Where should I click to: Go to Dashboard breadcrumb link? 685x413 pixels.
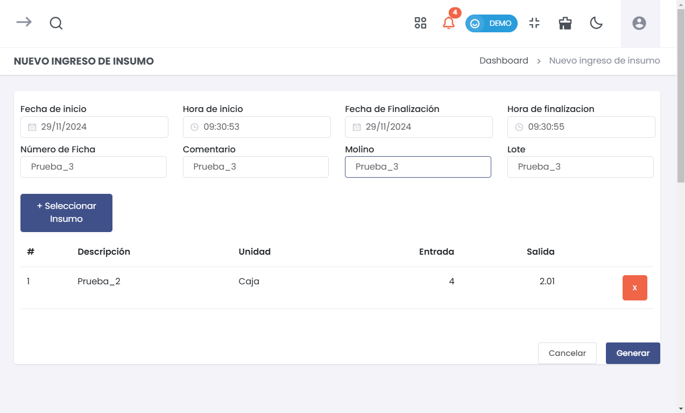[x=504, y=61]
